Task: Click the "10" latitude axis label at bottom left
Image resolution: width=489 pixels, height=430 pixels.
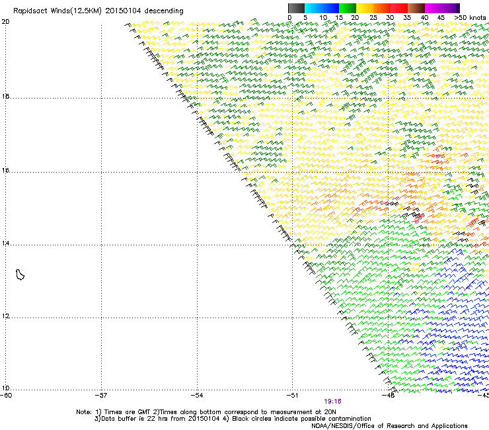Action: pos(5,388)
